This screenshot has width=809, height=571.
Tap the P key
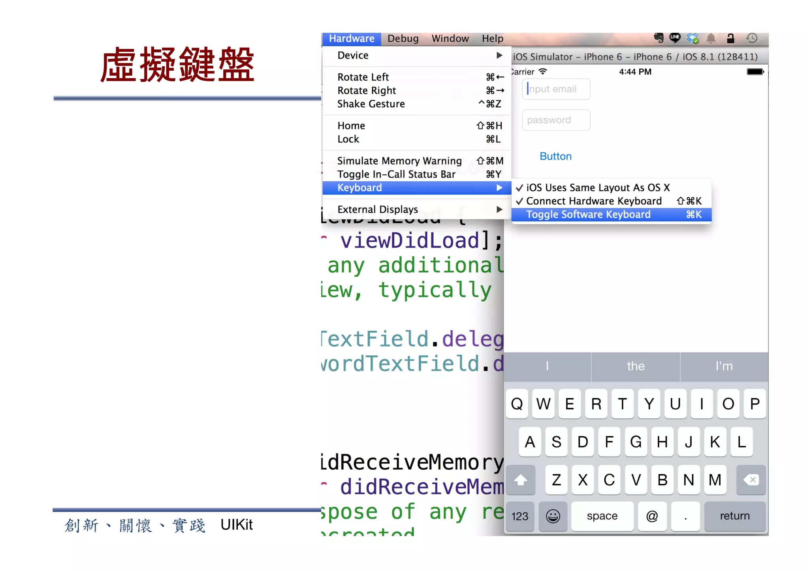(x=755, y=404)
